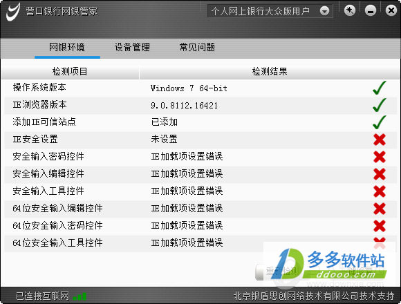Select the 添加IE可信站点 row label
401x304 pixels.
point(44,122)
